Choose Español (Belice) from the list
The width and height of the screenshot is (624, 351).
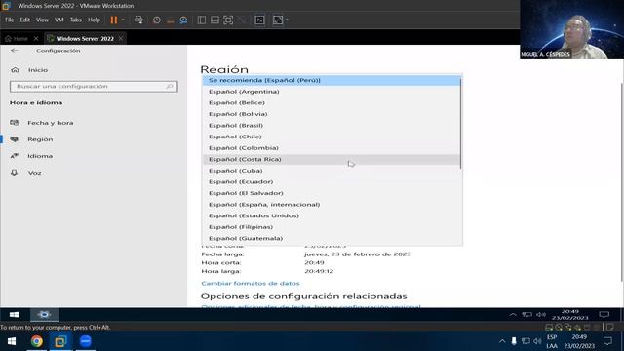click(x=331, y=102)
